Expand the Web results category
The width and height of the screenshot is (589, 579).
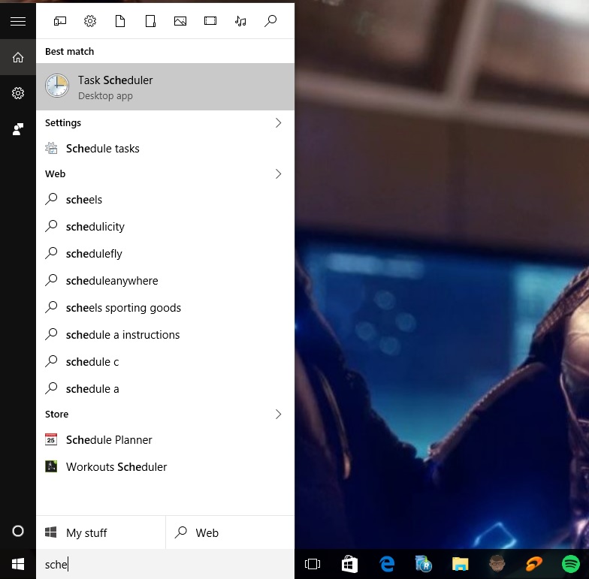(165, 174)
